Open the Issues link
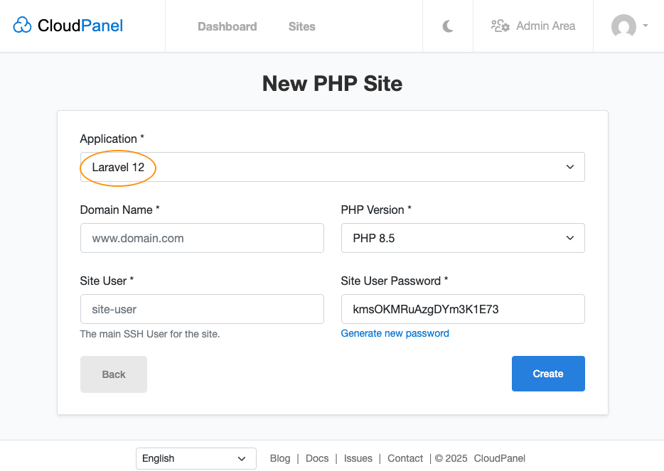 click(358, 458)
